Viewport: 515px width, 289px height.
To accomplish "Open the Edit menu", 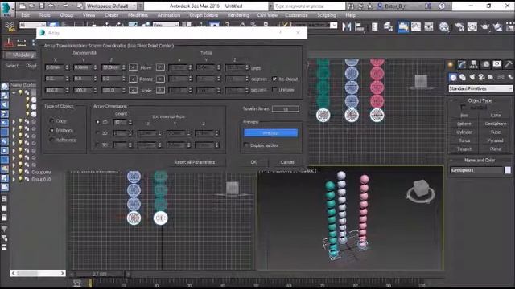I will tap(25, 15).
